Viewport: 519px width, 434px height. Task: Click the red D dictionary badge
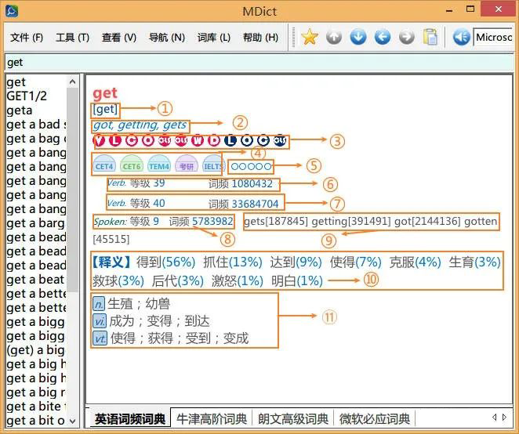pos(214,140)
